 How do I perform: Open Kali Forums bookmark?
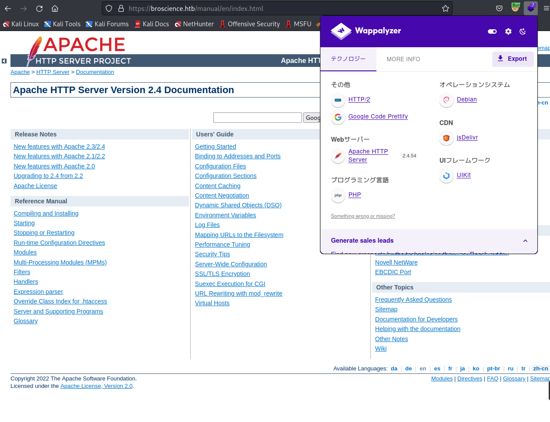click(107, 24)
